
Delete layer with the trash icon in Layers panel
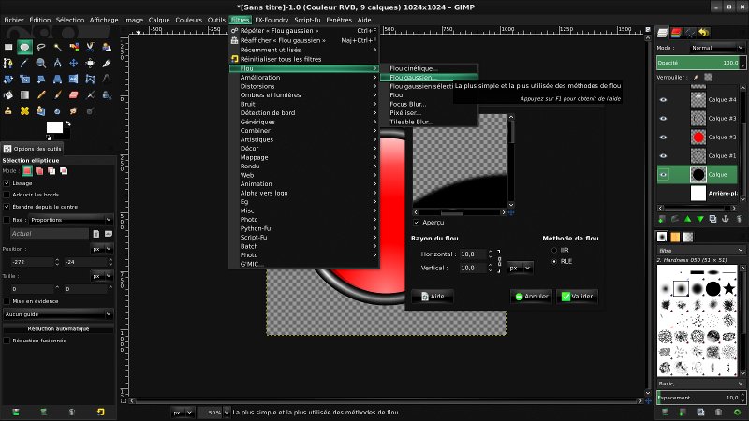(739, 219)
